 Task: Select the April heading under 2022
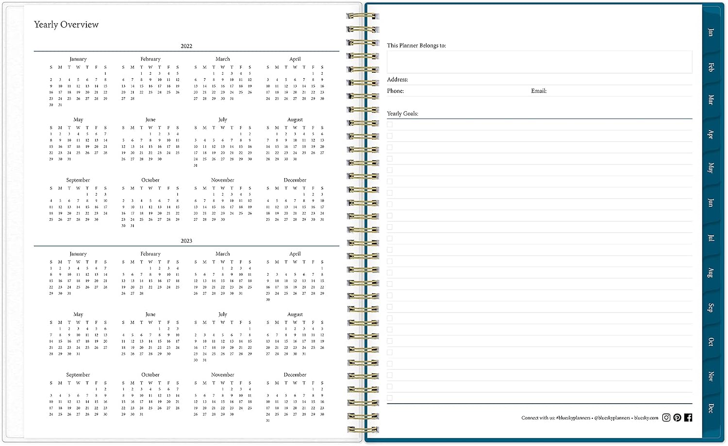pos(295,59)
